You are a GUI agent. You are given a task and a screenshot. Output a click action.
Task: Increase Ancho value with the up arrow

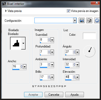[x=21, y=66]
